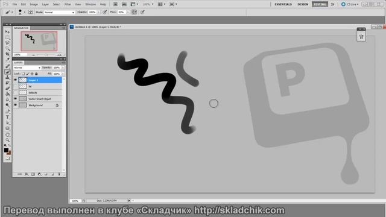386x217 pixels.
Task: Toggle lock transparent pixels
Action: click(23, 74)
